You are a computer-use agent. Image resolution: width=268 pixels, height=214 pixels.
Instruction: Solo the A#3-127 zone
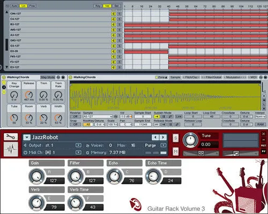[120, 29]
